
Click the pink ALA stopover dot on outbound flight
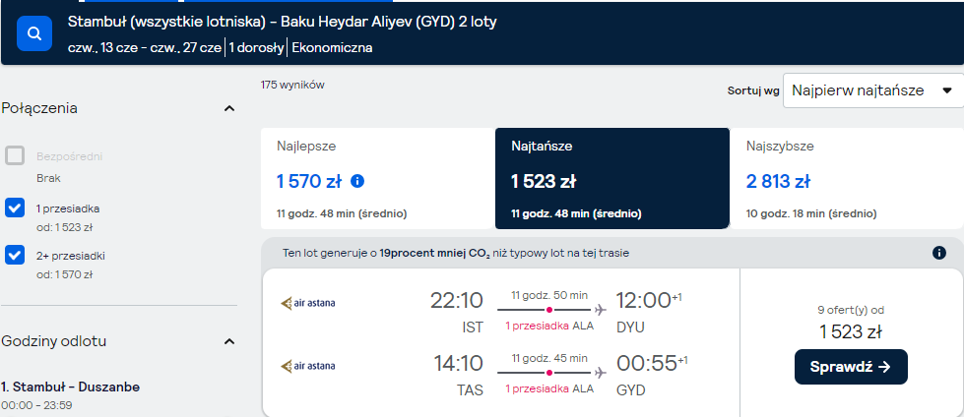click(549, 310)
